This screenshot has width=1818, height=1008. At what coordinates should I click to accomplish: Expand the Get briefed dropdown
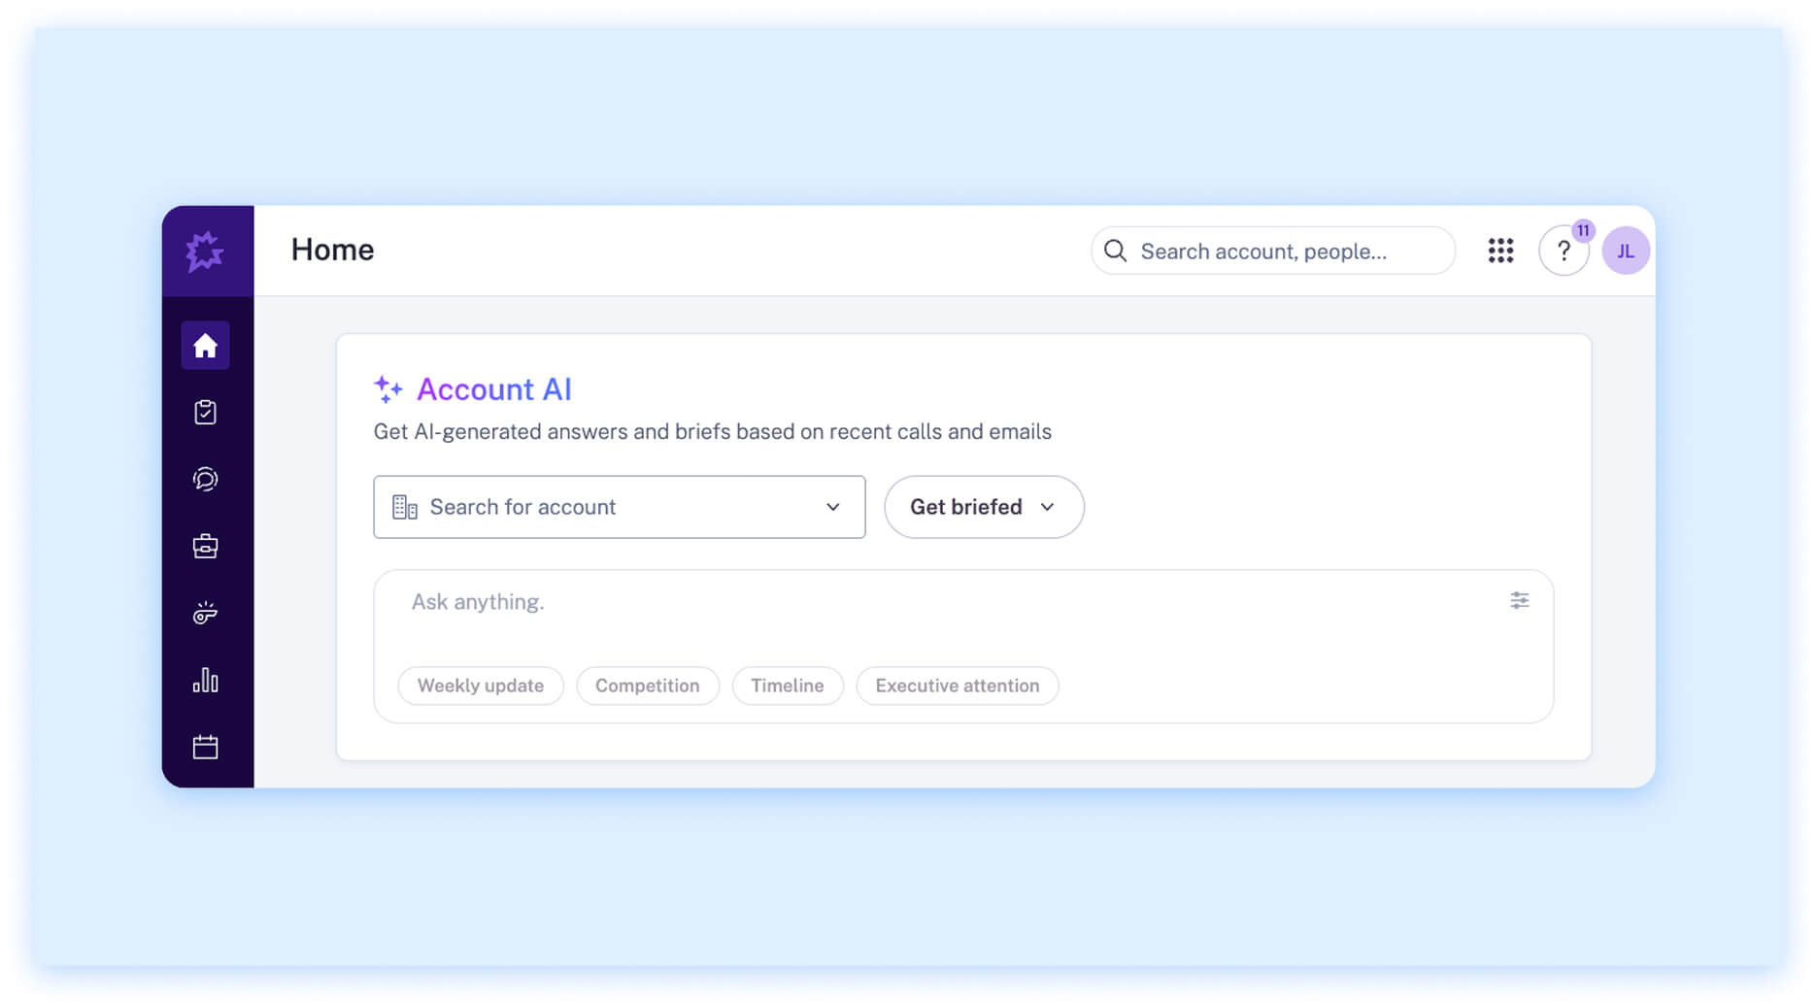pyautogui.click(x=983, y=507)
